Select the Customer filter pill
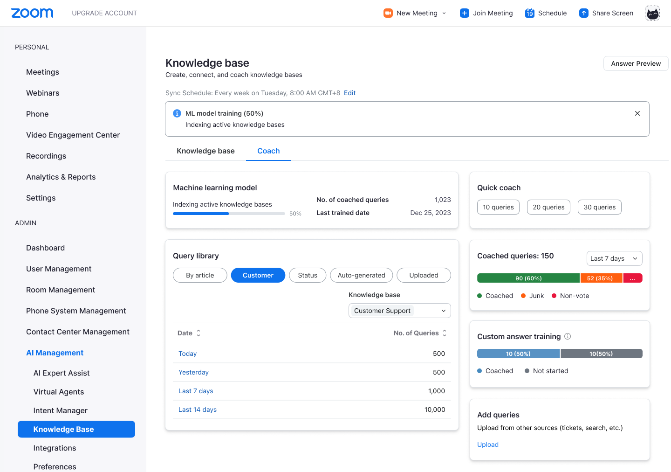 258,275
